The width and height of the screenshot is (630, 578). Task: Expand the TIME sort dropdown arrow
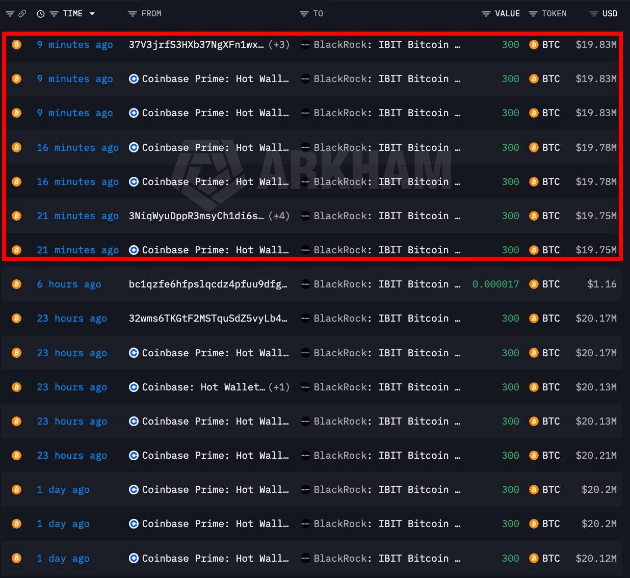click(92, 14)
